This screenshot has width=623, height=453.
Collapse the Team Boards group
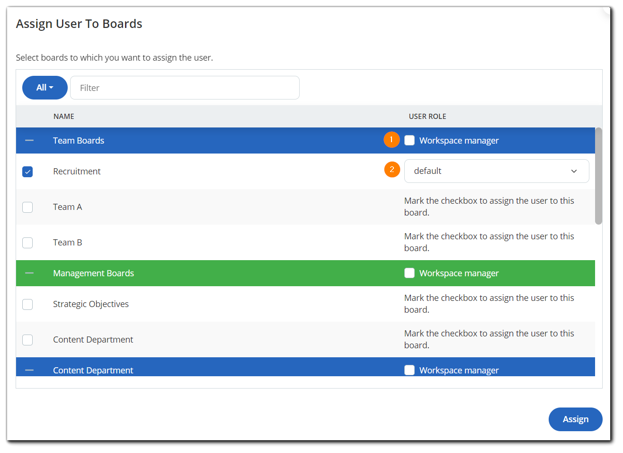(x=29, y=140)
